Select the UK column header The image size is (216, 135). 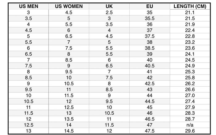[109, 6]
